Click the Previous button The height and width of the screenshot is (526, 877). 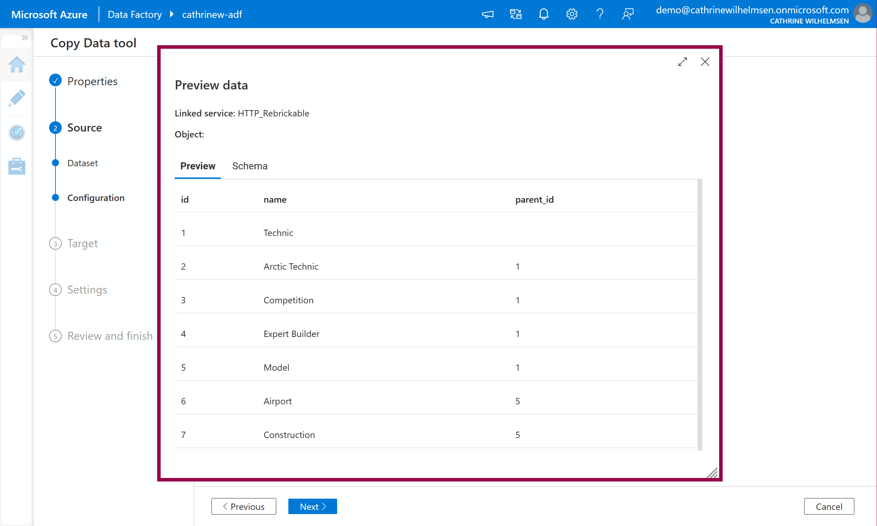(243, 506)
